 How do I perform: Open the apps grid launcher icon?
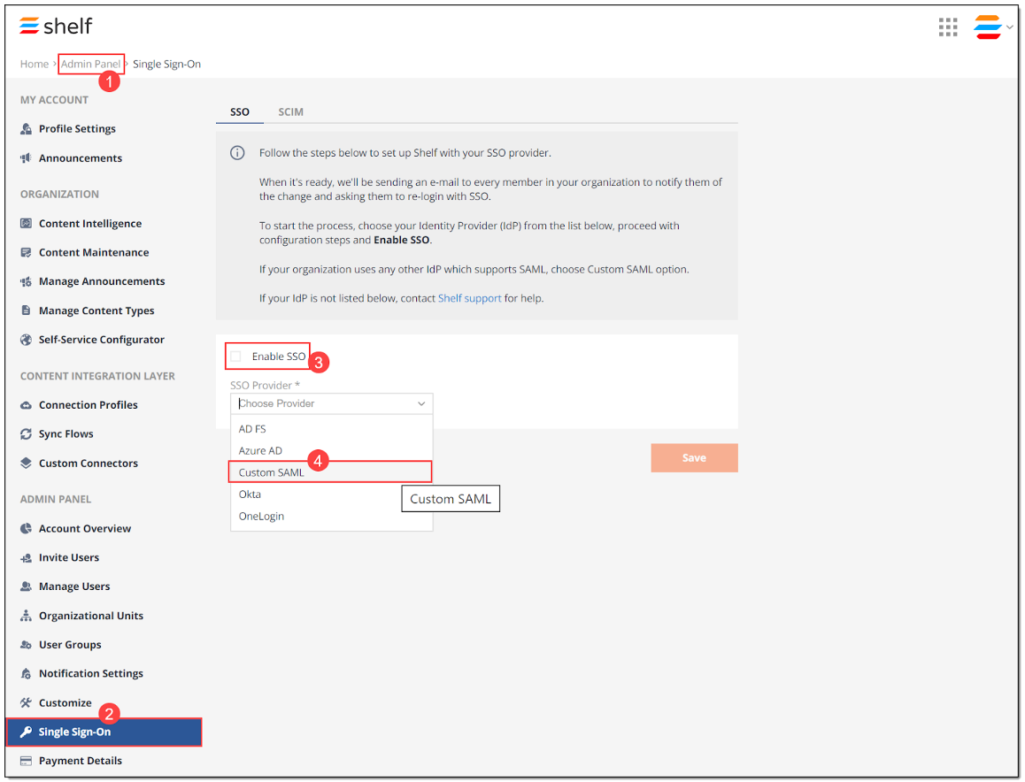(x=947, y=27)
